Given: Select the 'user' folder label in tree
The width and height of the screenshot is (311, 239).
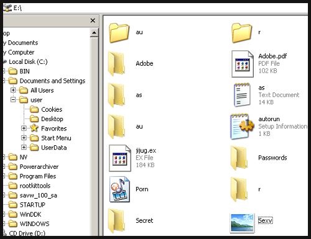Looking at the screenshot, I should (x=37, y=100).
